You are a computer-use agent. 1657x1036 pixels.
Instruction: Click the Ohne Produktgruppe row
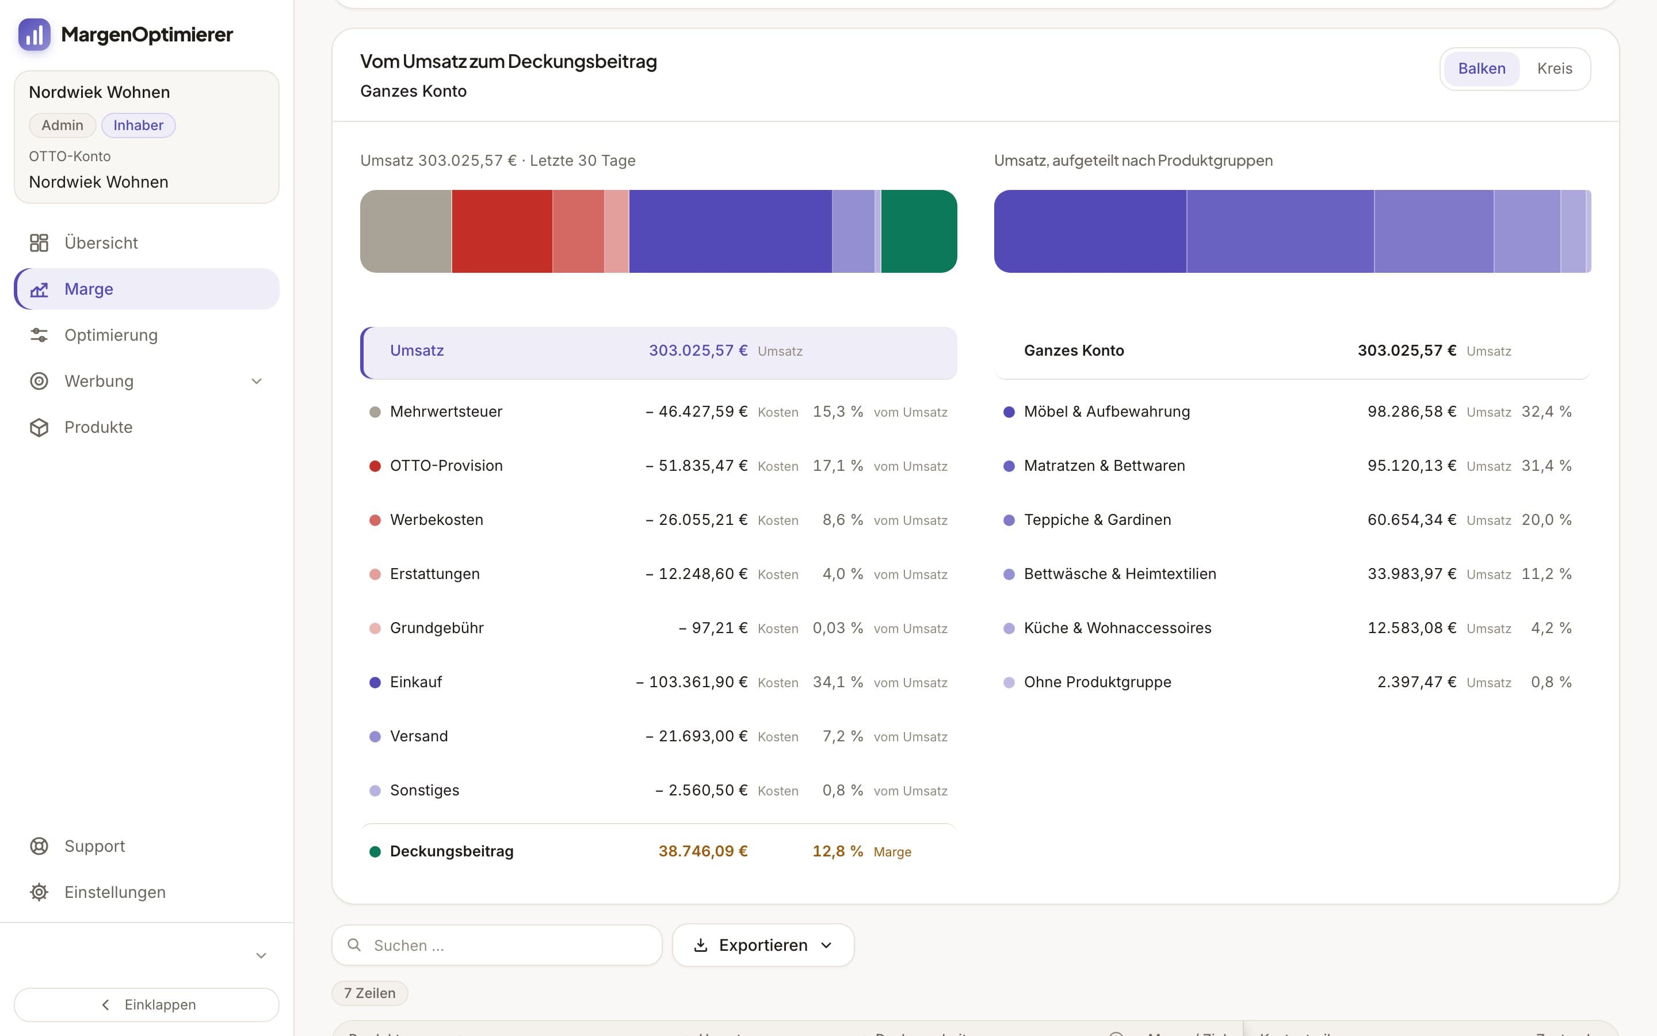(x=1292, y=683)
